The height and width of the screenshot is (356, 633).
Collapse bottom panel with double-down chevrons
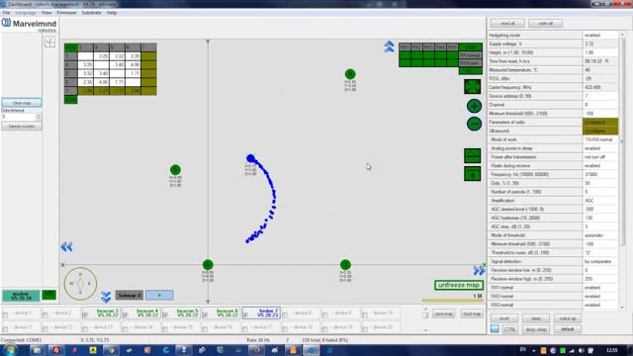coord(106,297)
